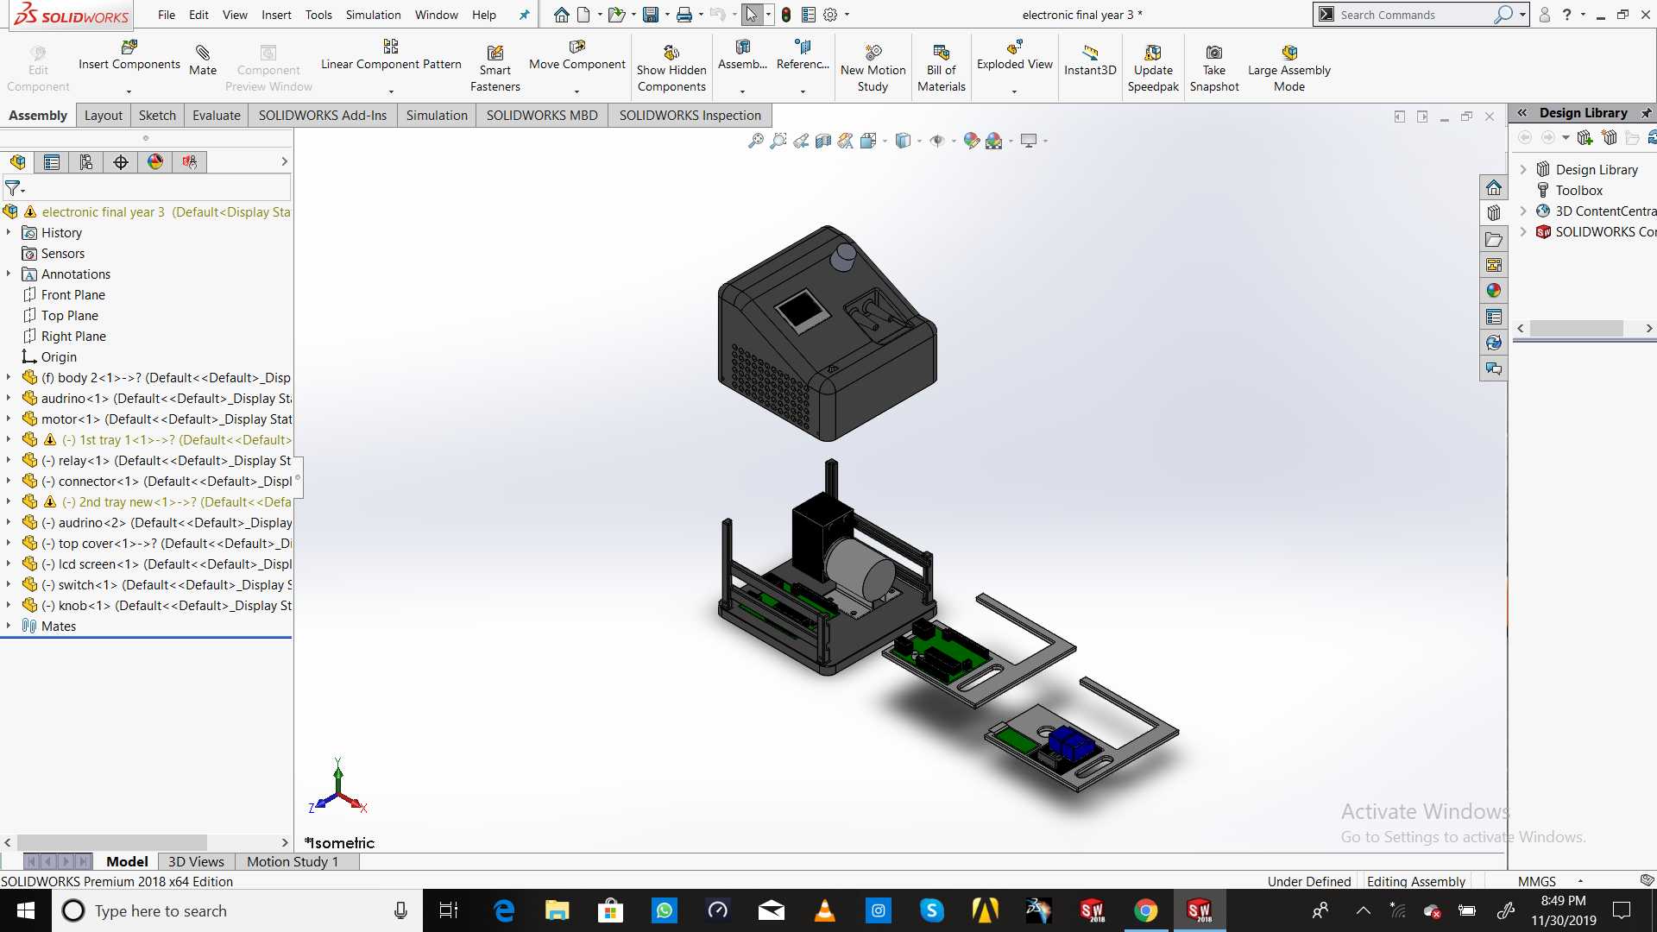Toggle Large Assembly Mode

coord(1289,68)
